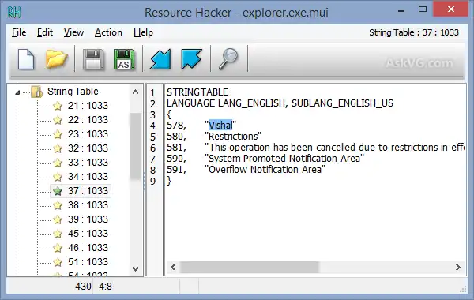Click the status bar value 430
Image resolution: width=474 pixels, height=300 pixels.
[x=83, y=286]
